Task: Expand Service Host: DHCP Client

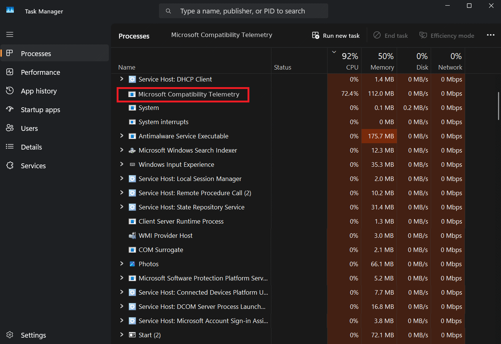Action: point(122,79)
